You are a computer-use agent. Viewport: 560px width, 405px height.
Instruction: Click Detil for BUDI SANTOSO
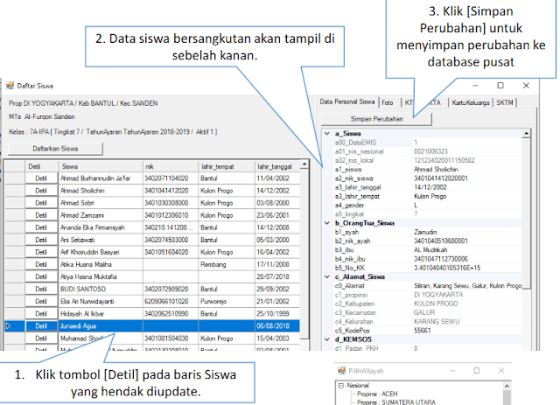tap(41, 290)
